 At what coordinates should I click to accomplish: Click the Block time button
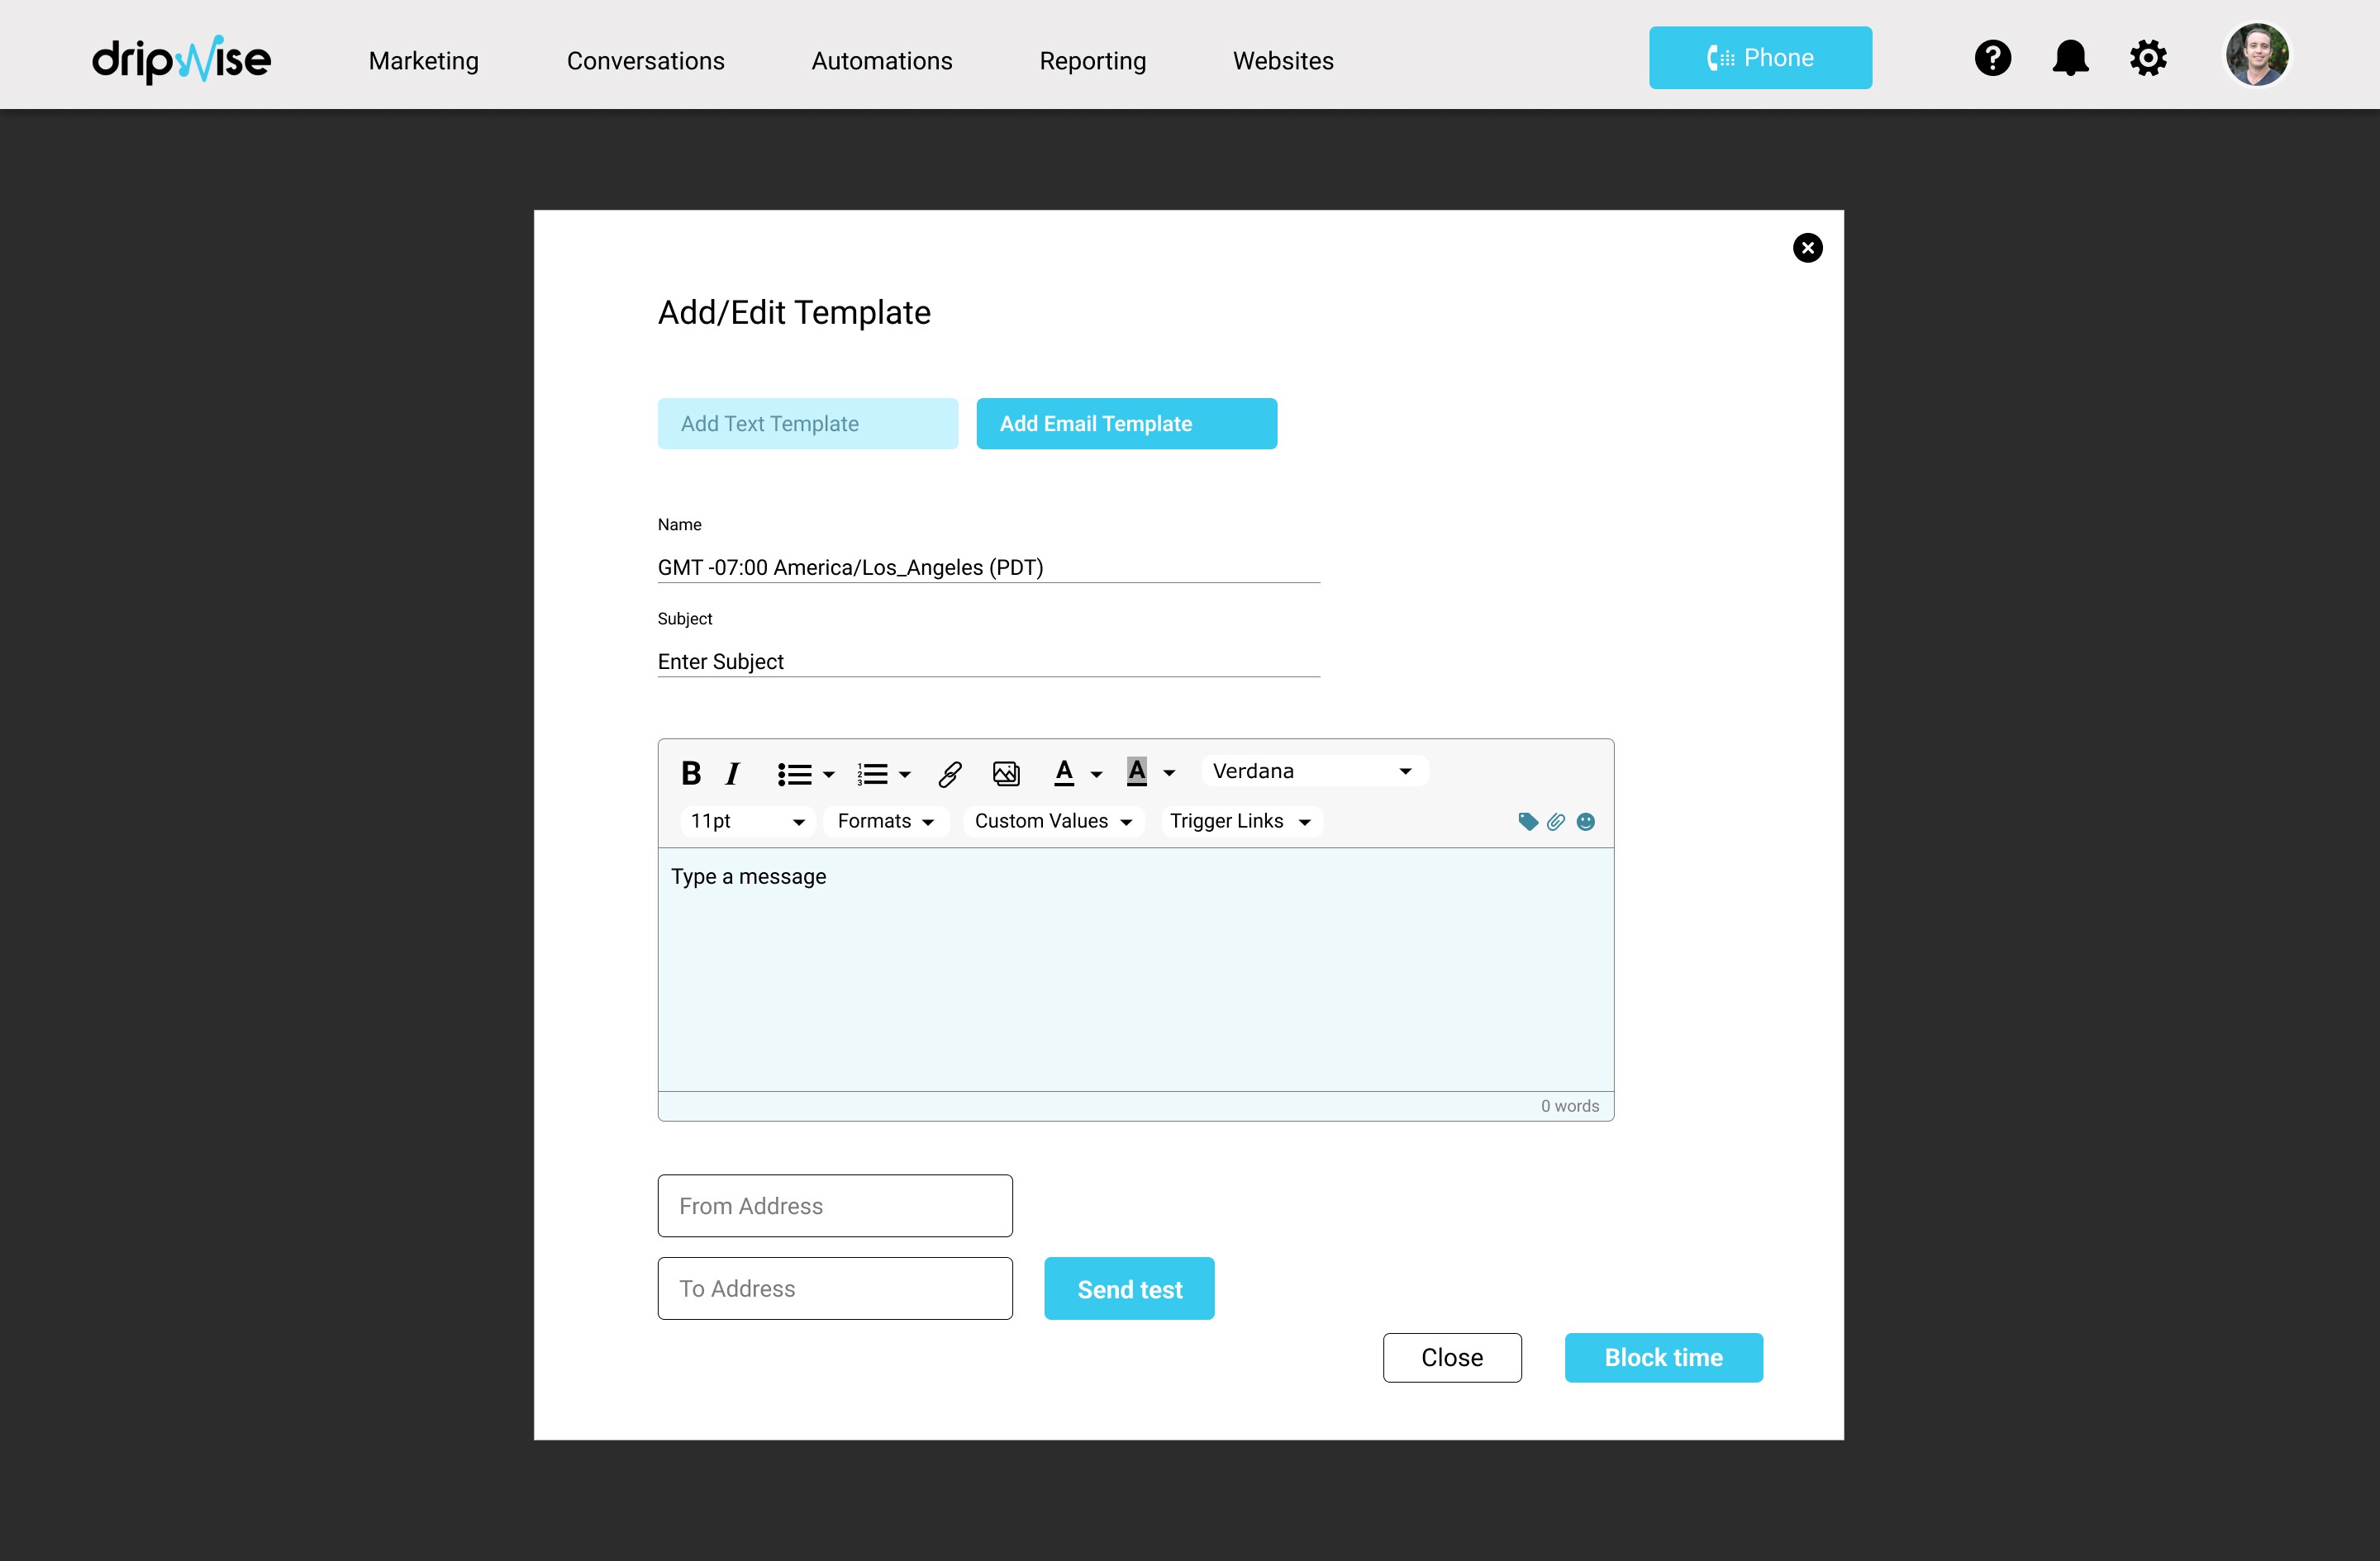(x=1663, y=1357)
